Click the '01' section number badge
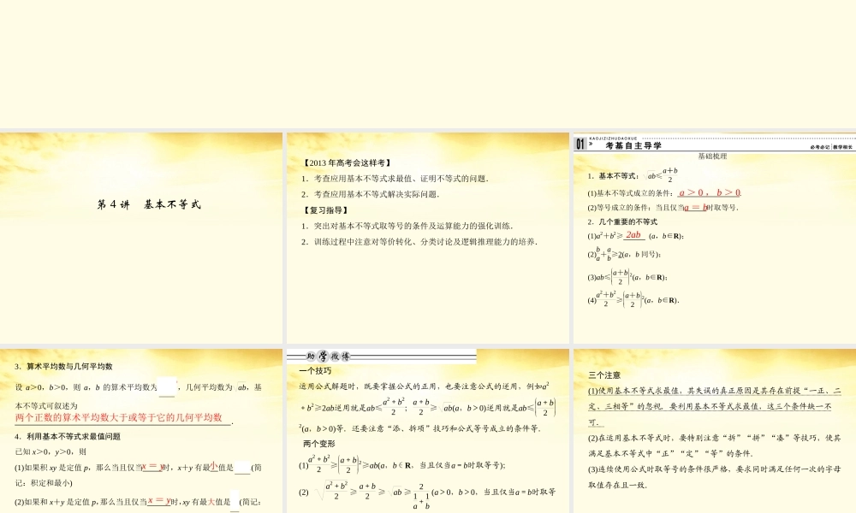 (x=580, y=144)
